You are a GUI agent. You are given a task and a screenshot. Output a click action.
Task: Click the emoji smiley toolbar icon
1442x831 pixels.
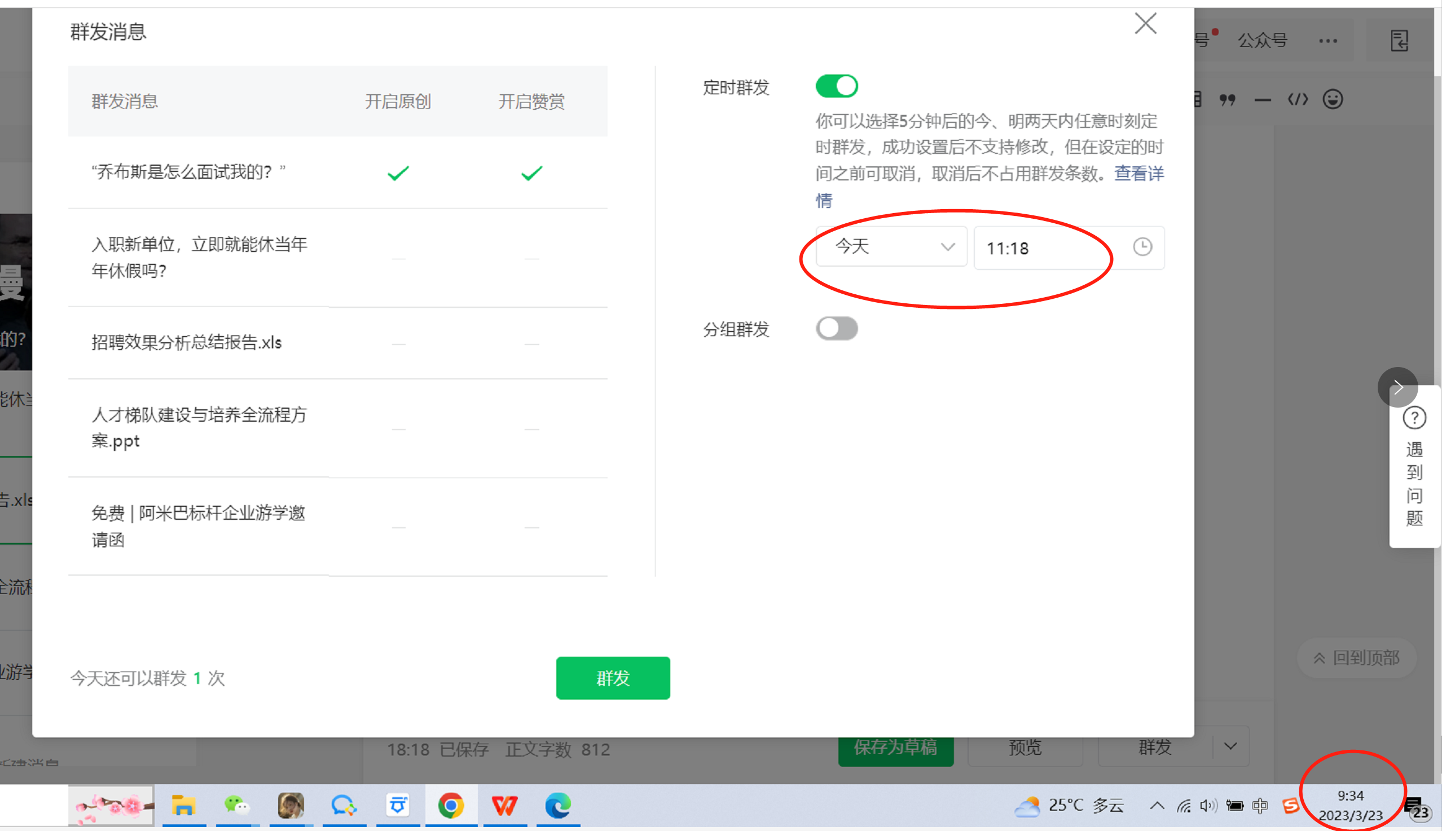click(1333, 100)
